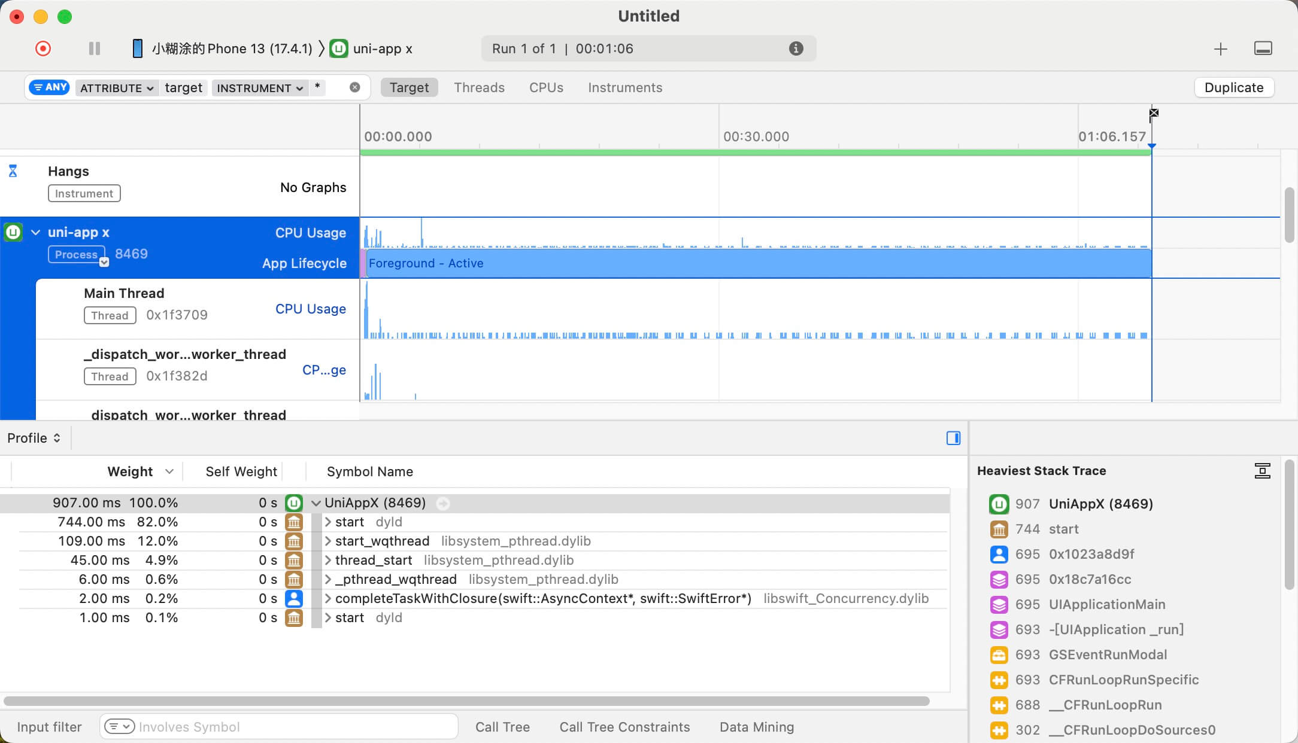This screenshot has width=1298, height=743.
Task: Select the UIApplicationMain frame icon
Action: (x=999, y=605)
